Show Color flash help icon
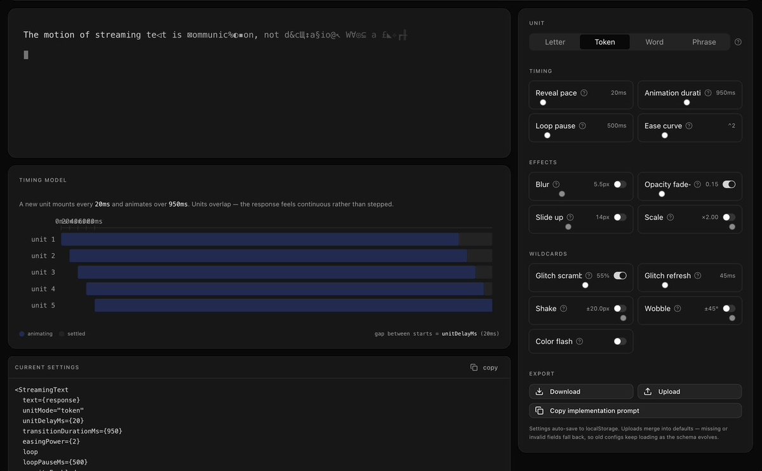Image resolution: width=762 pixels, height=471 pixels. 580,341
